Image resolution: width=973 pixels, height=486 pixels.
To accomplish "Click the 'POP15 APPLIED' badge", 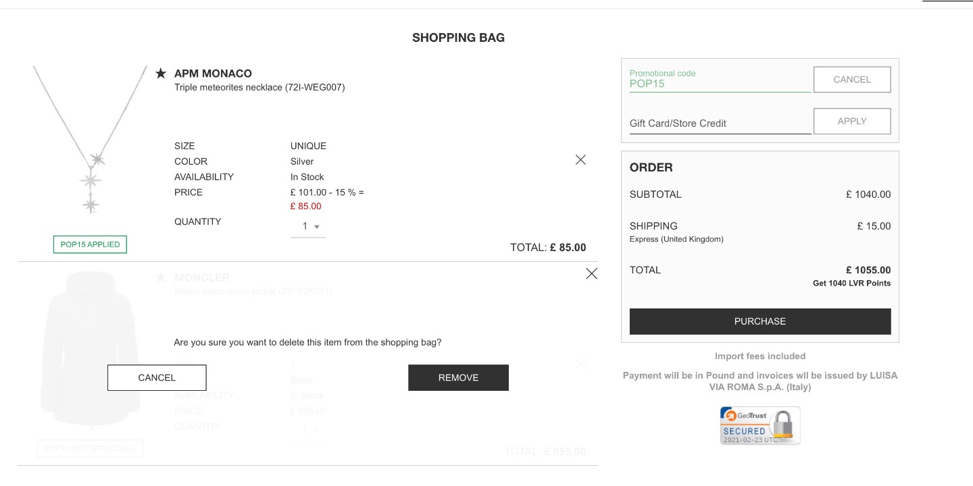I will pos(90,244).
